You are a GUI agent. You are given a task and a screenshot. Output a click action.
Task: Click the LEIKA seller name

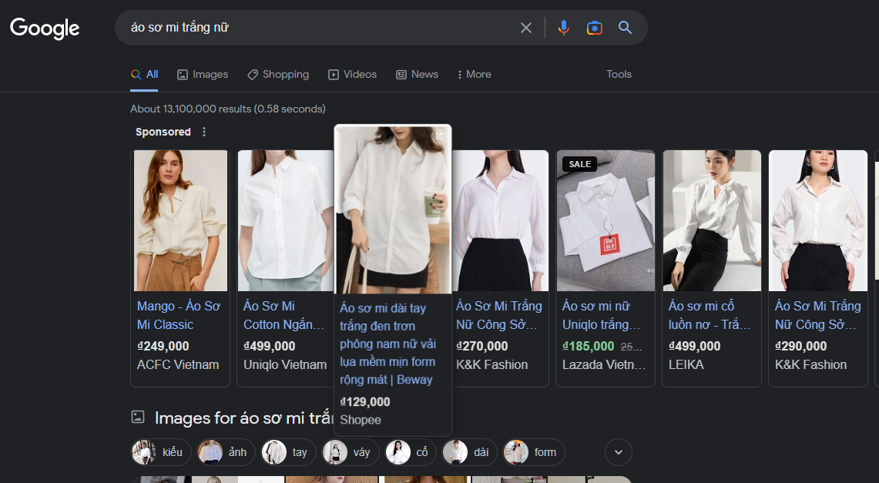[686, 365]
